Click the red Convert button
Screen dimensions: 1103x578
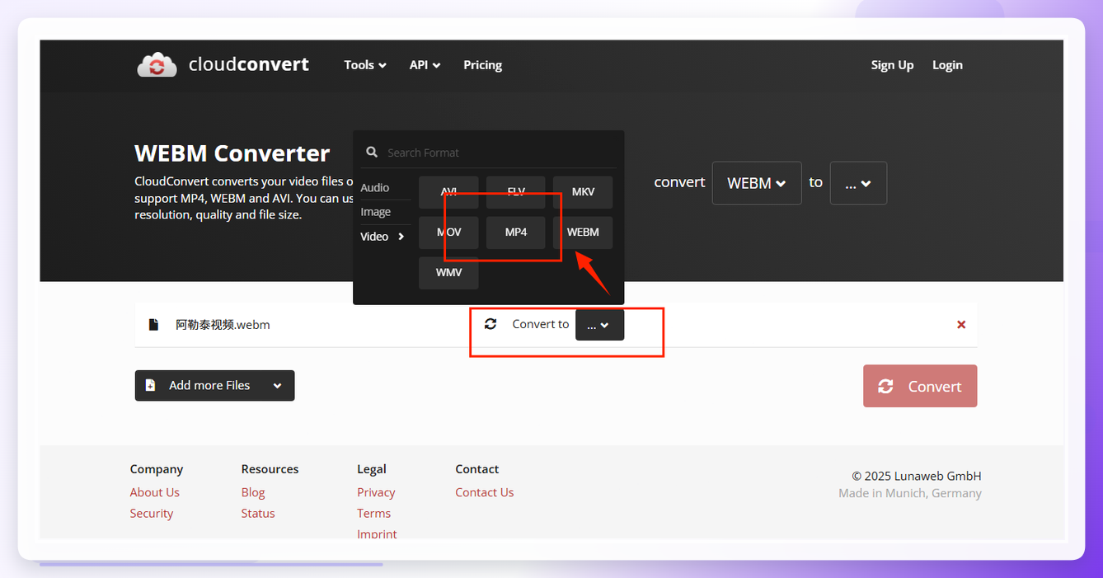[x=920, y=386]
